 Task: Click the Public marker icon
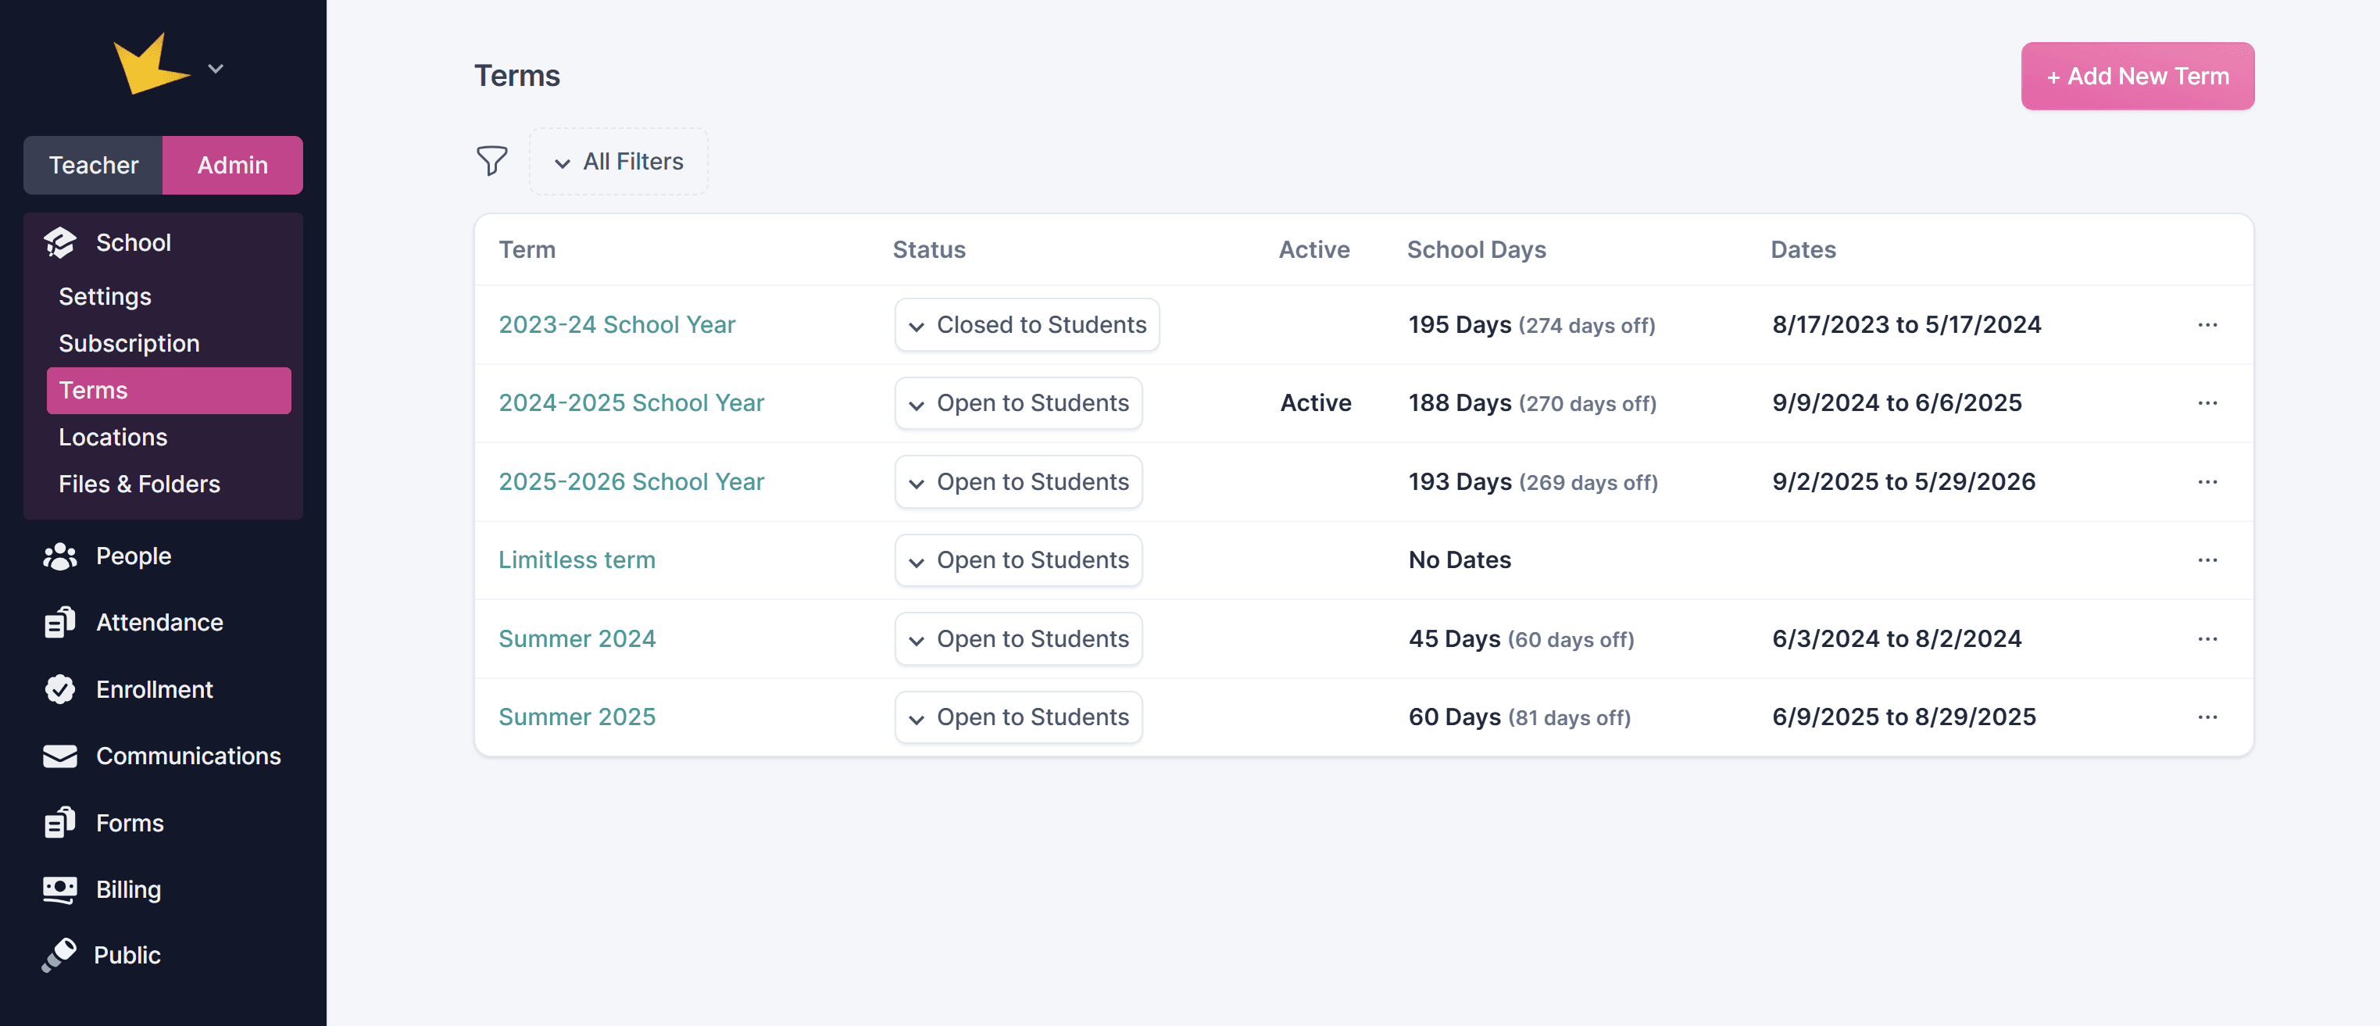point(59,955)
